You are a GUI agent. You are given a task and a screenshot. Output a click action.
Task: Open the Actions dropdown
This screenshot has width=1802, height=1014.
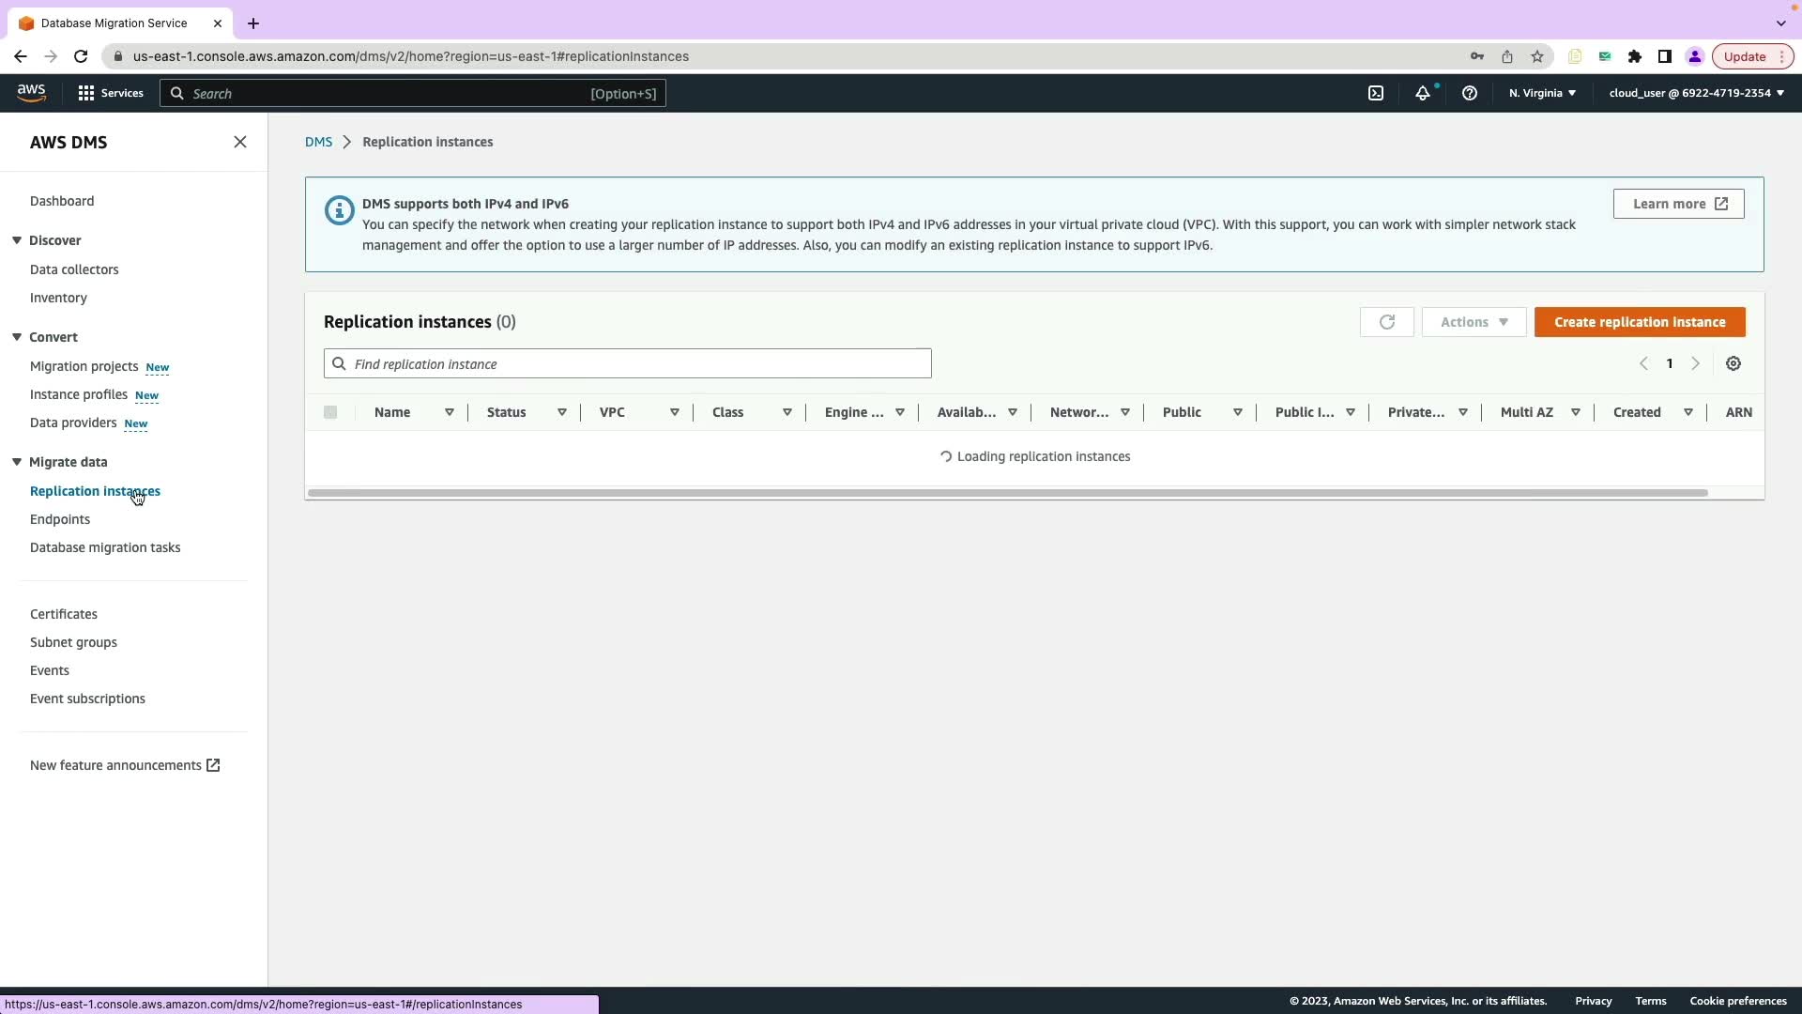(x=1474, y=322)
